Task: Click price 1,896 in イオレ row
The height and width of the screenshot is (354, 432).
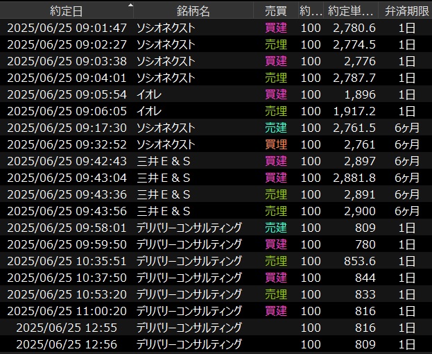Action: (x=360, y=94)
